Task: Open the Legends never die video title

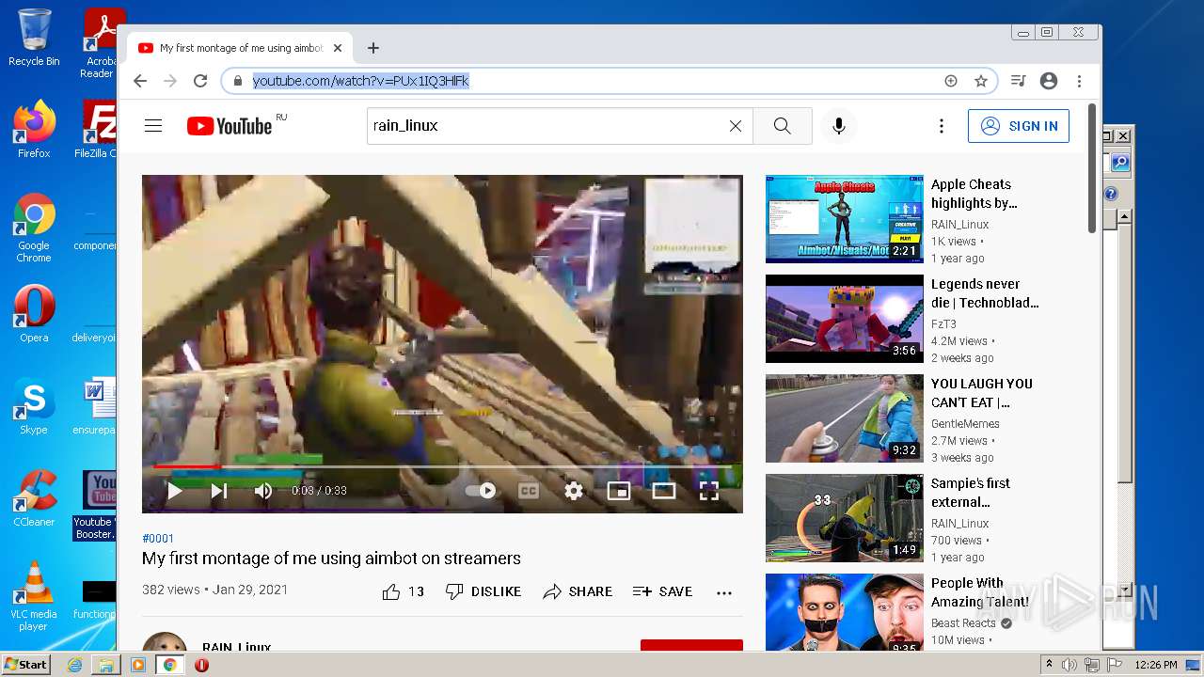Action: [x=985, y=293]
